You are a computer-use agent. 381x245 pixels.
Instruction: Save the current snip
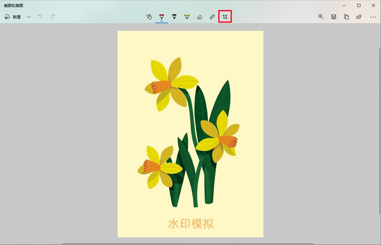[x=334, y=17]
